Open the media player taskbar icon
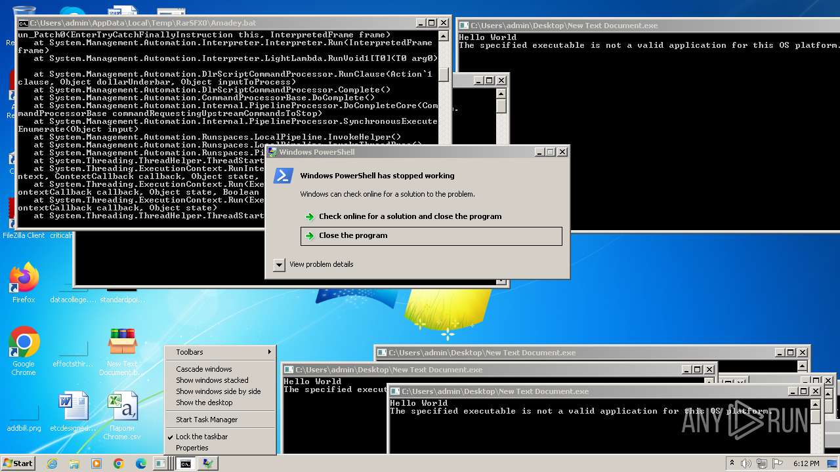Image resolution: width=840 pixels, height=472 pixels. coord(96,463)
